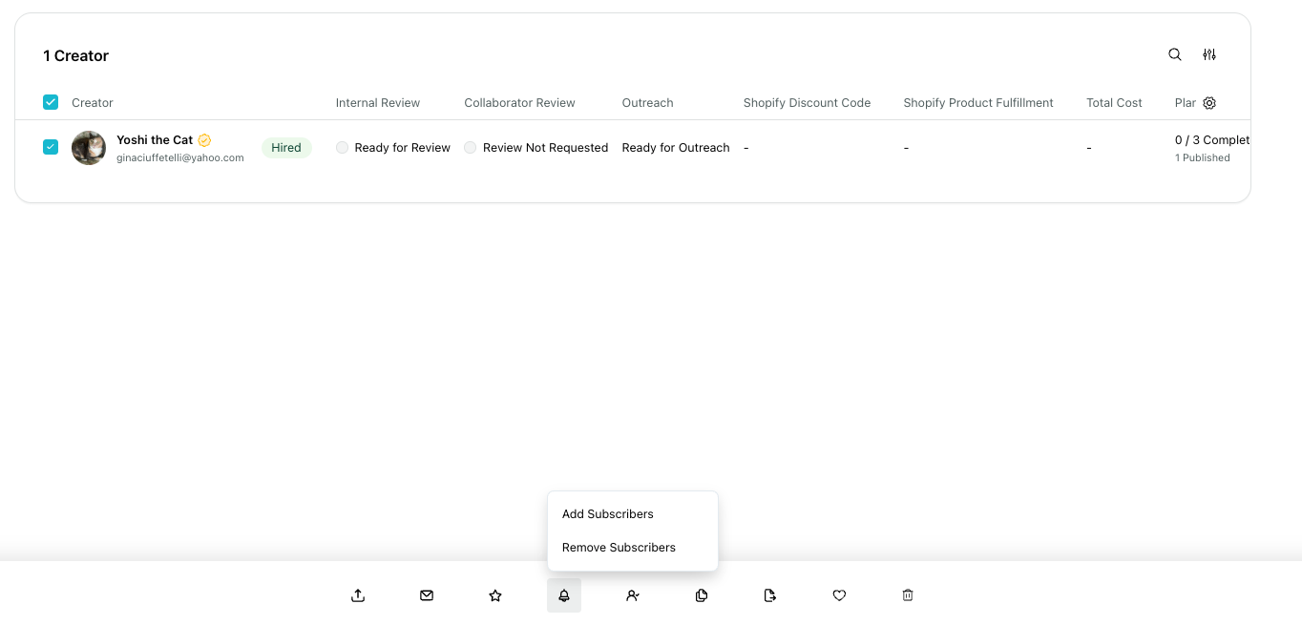Open Yoshi the Cat avatar thumbnail
Image resolution: width=1302 pixels, height=625 pixels.
click(x=89, y=148)
